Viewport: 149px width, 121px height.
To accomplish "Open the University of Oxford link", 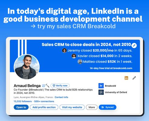I will (x=116, y=92).
